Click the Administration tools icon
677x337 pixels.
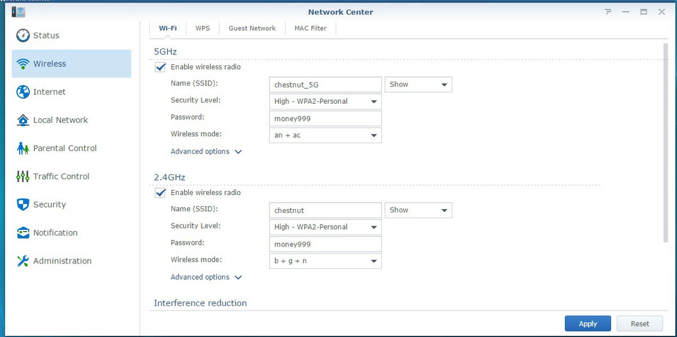pos(23,261)
